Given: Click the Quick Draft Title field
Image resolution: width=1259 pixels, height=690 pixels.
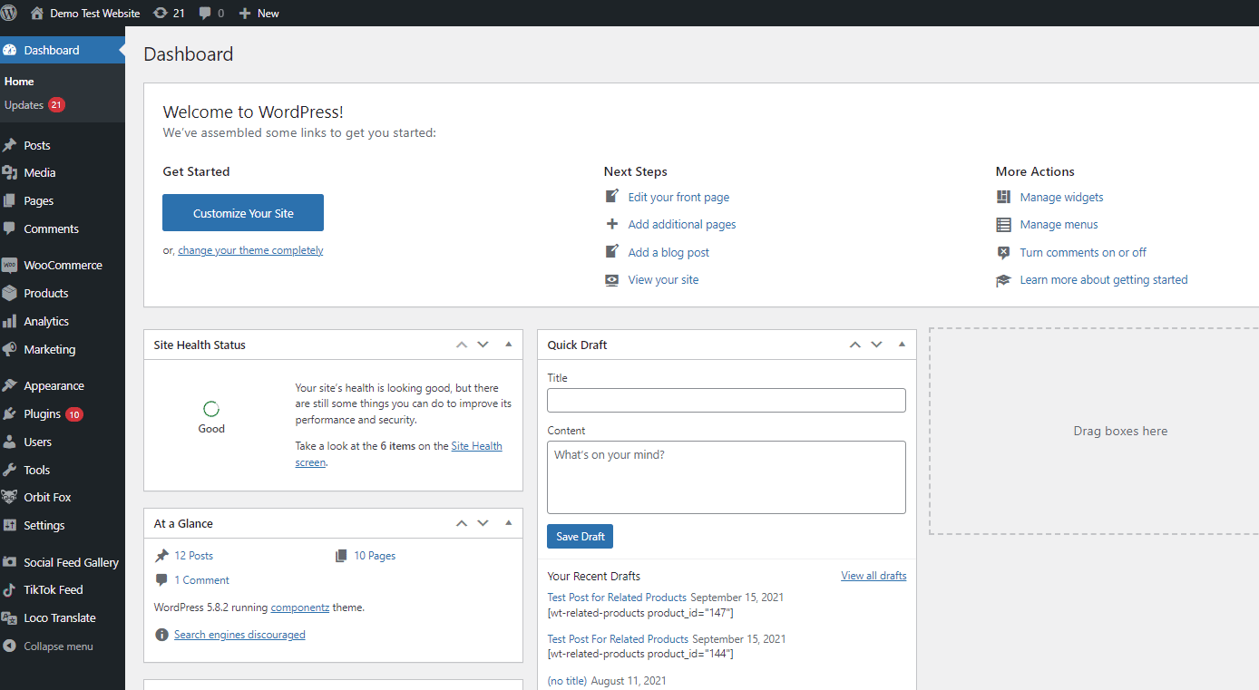Looking at the screenshot, I should (x=727, y=400).
